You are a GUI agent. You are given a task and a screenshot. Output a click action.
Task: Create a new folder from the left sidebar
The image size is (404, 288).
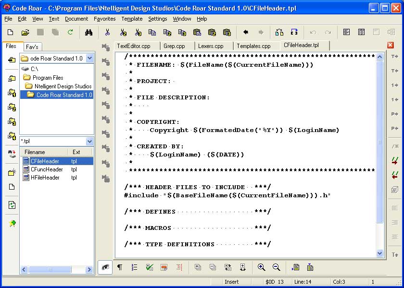pos(12,172)
